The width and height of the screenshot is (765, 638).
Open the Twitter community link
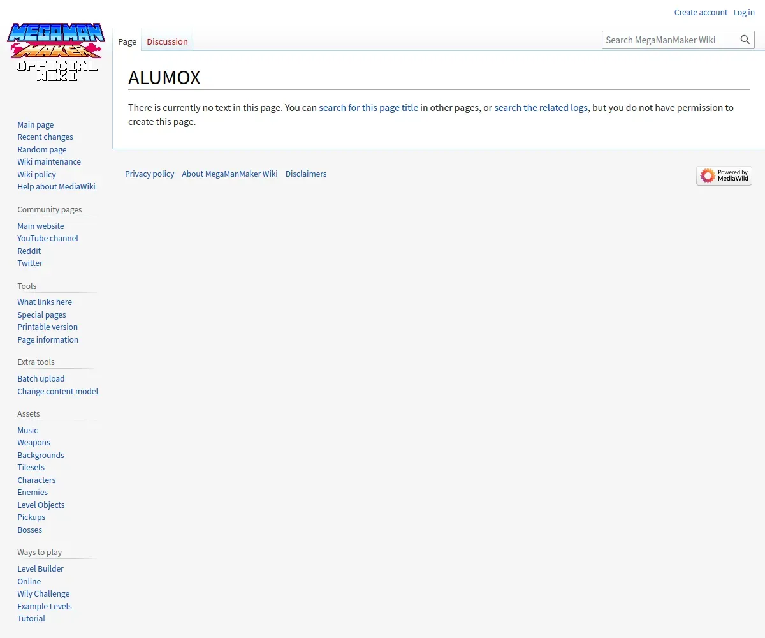coord(30,263)
